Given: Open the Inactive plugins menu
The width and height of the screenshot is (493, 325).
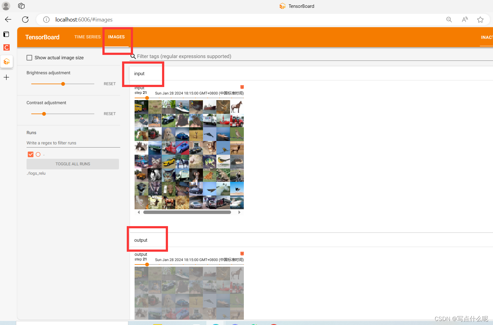Looking at the screenshot, I should [x=486, y=37].
